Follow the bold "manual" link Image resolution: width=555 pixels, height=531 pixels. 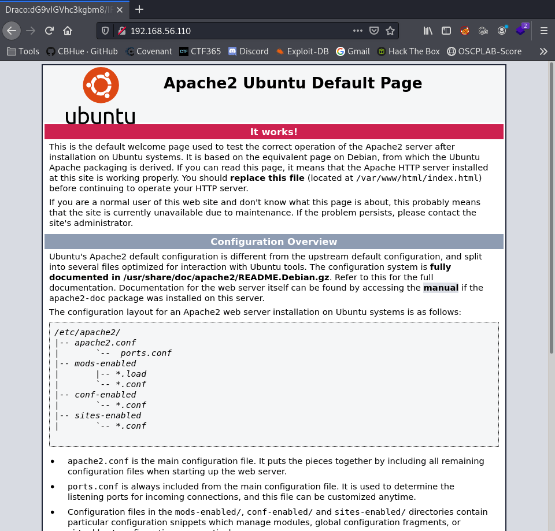click(x=441, y=288)
